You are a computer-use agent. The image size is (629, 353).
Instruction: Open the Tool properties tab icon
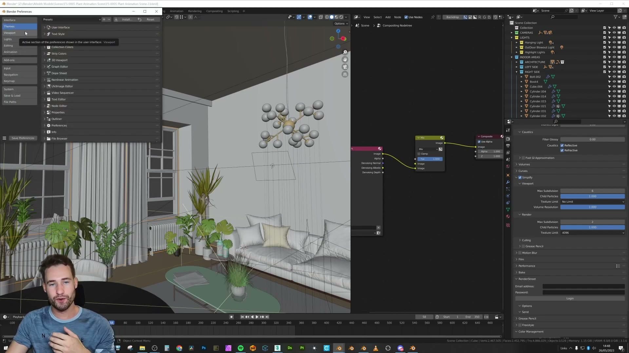pyautogui.click(x=508, y=130)
